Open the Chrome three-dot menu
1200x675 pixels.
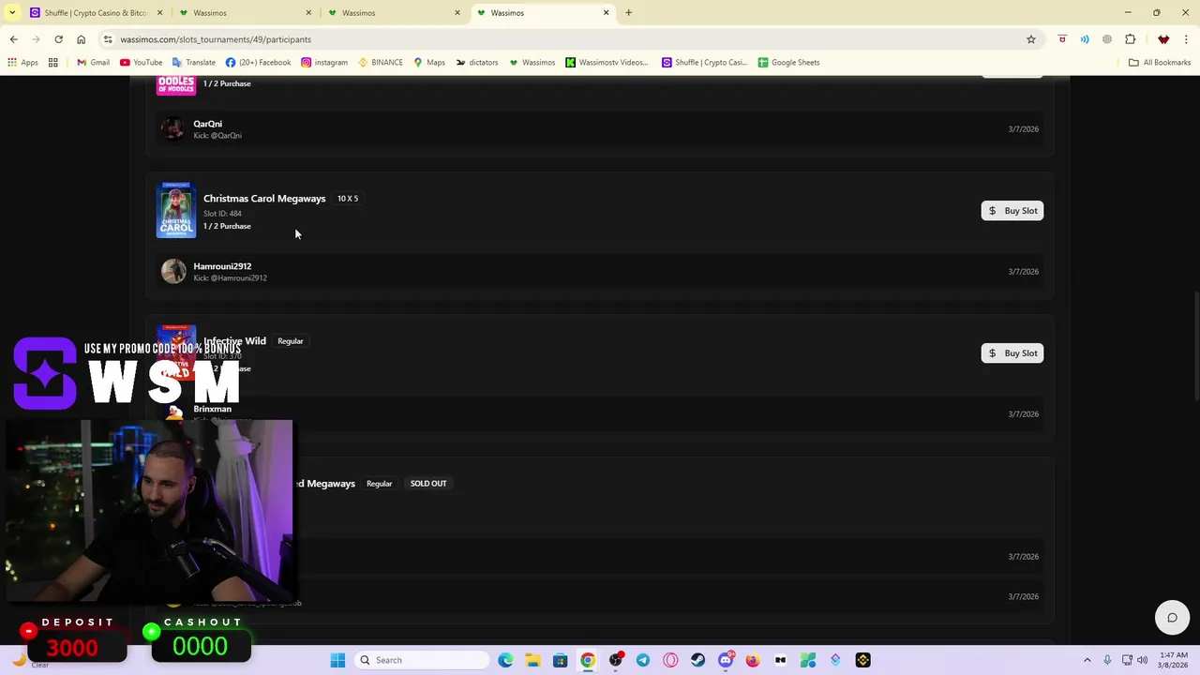(x=1187, y=39)
